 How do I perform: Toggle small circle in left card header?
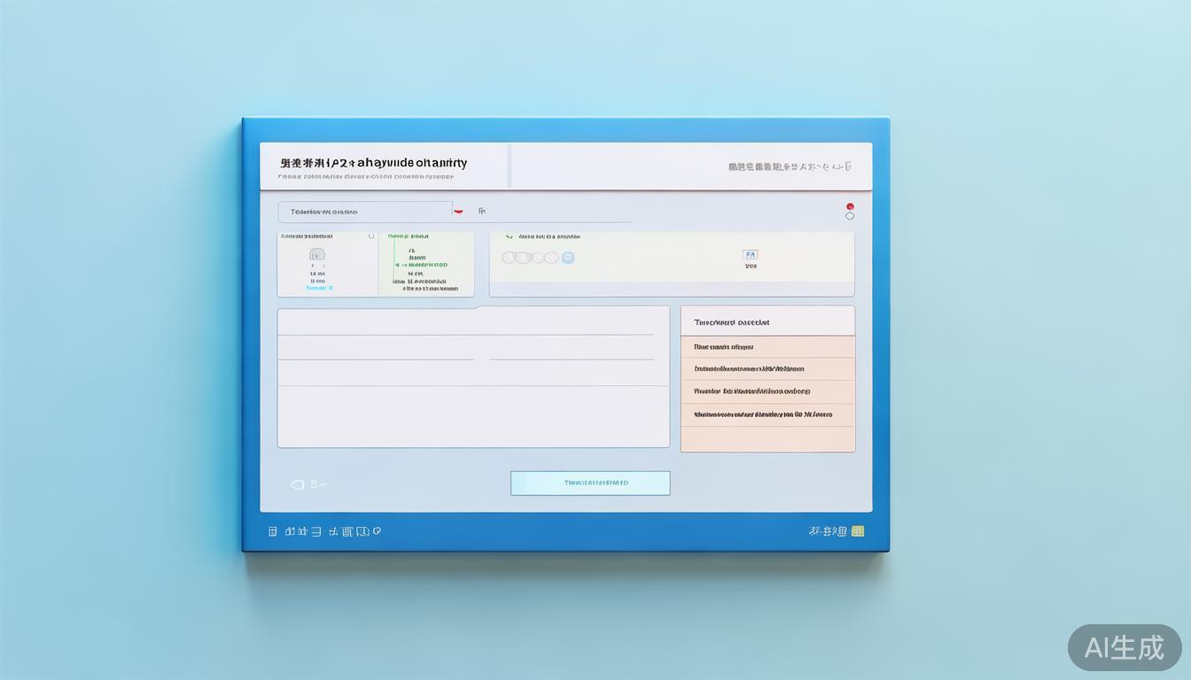coord(371,236)
